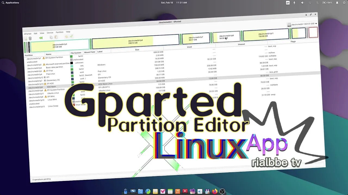Image resolution: width=348 pixels, height=195 pixels.
Task: Click the Partition column header
Action: 29,55
